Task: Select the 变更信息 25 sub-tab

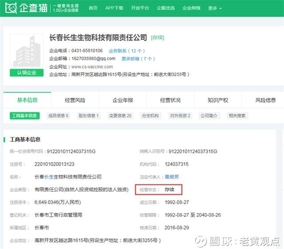Action: click(x=120, y=115)
